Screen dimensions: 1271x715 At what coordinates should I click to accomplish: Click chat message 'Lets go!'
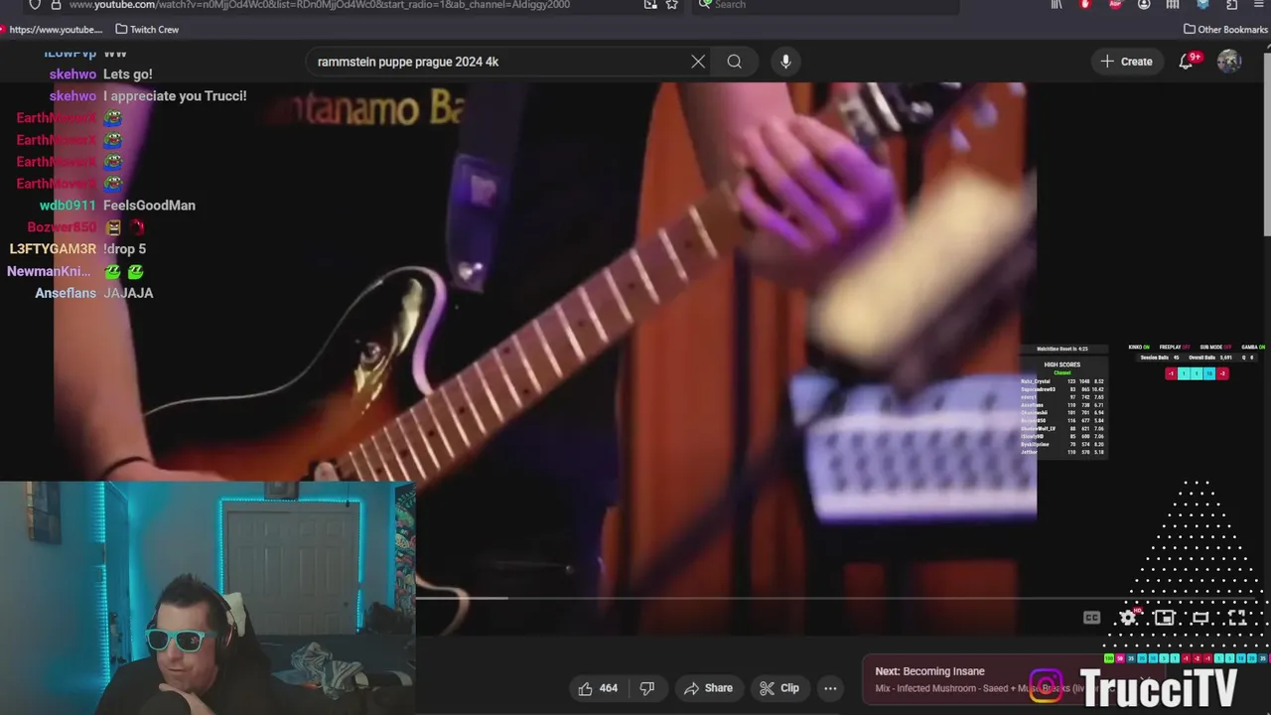(x=128, y=74)
